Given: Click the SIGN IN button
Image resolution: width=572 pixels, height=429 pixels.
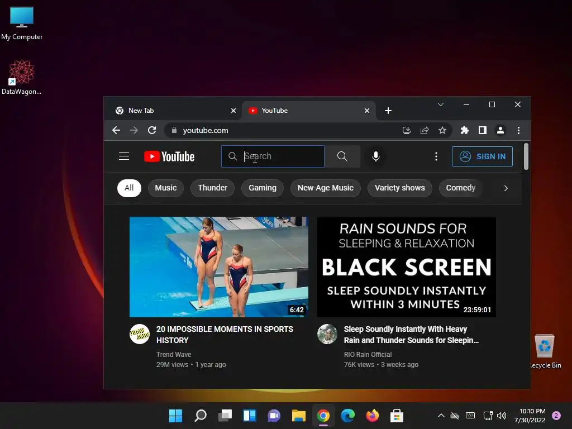Looking at the screenshot, I should [x=482, y=156].
